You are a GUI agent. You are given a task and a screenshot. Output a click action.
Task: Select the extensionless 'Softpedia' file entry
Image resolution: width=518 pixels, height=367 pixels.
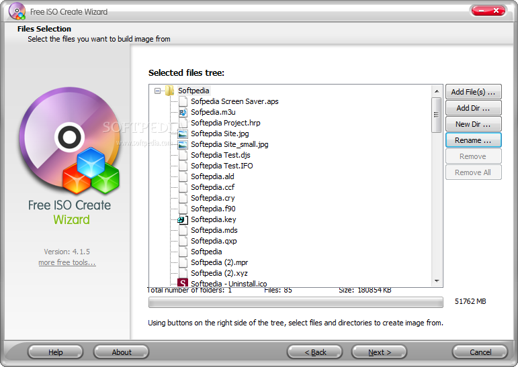coord(206,252)
